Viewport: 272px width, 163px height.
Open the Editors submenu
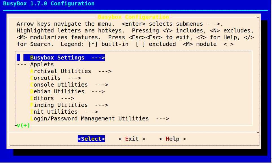52,98
